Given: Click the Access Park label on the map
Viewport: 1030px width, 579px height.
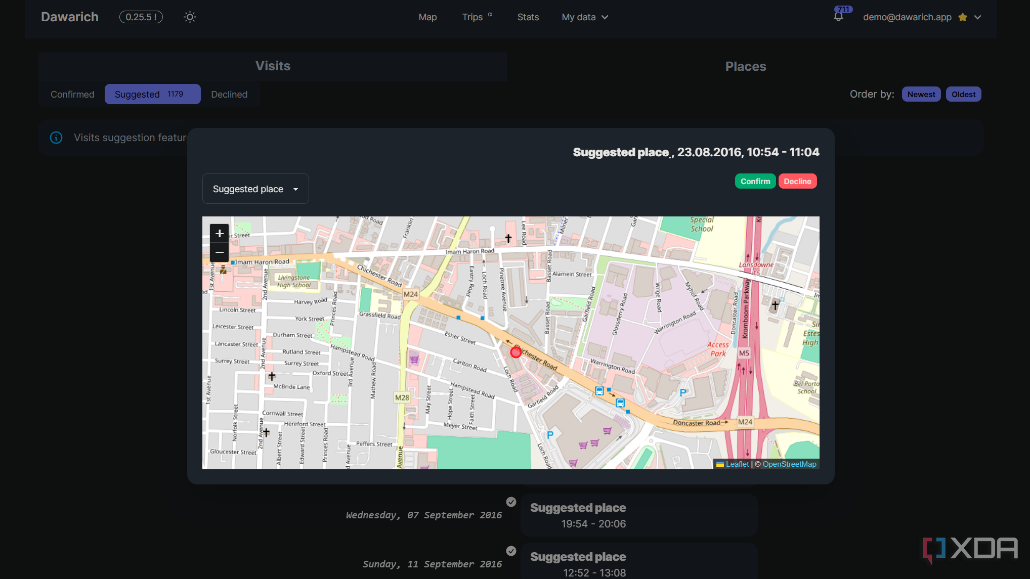Looking at the screenshot, I should tap(718, 349).
